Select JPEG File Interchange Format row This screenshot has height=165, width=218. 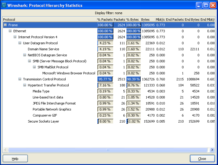click(109, 103)
